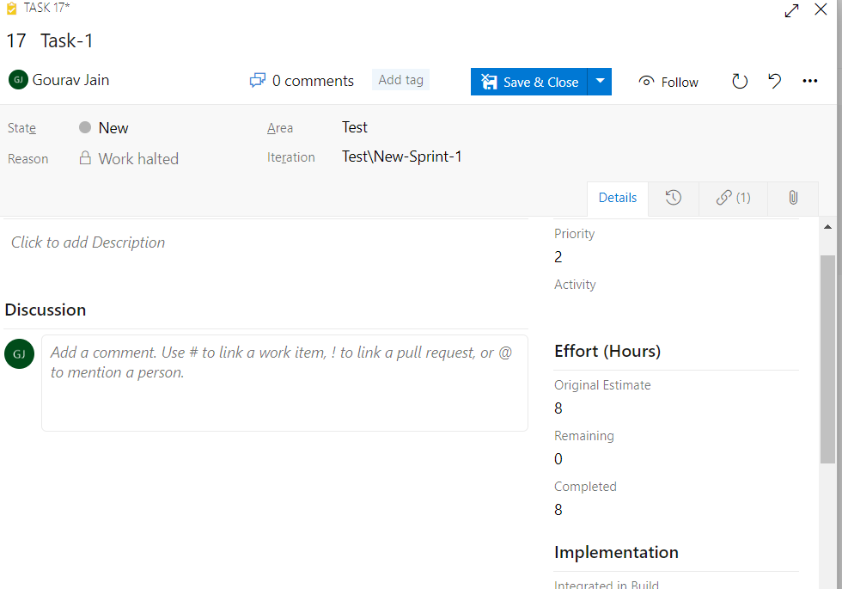This screenshot has height=589, width=842.
Task: Open the Links (1) tab
Action: point(732,198)
